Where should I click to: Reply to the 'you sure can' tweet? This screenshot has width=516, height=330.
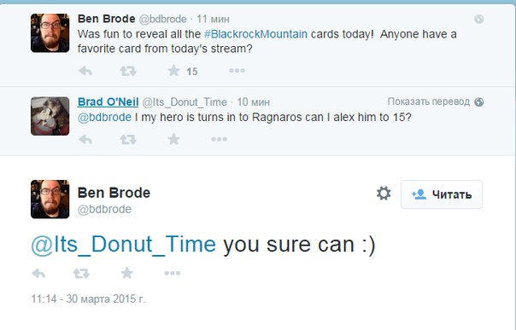point(38,273)
